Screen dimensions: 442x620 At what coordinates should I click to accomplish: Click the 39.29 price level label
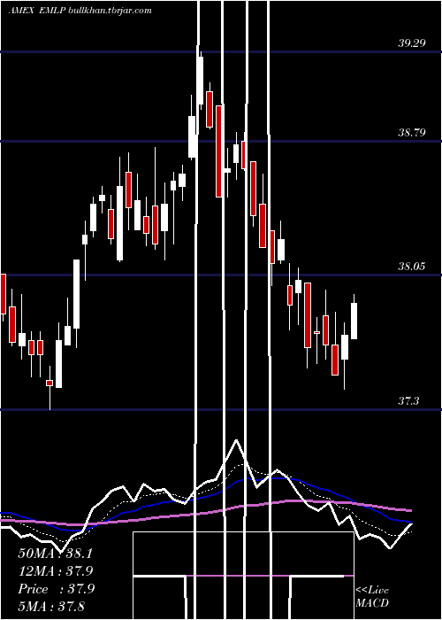[412, 43]
